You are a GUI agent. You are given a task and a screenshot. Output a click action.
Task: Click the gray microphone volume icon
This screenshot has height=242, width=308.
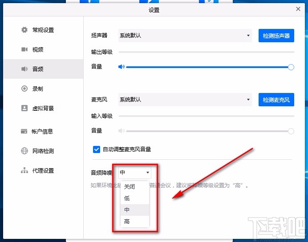coord(122,131)
